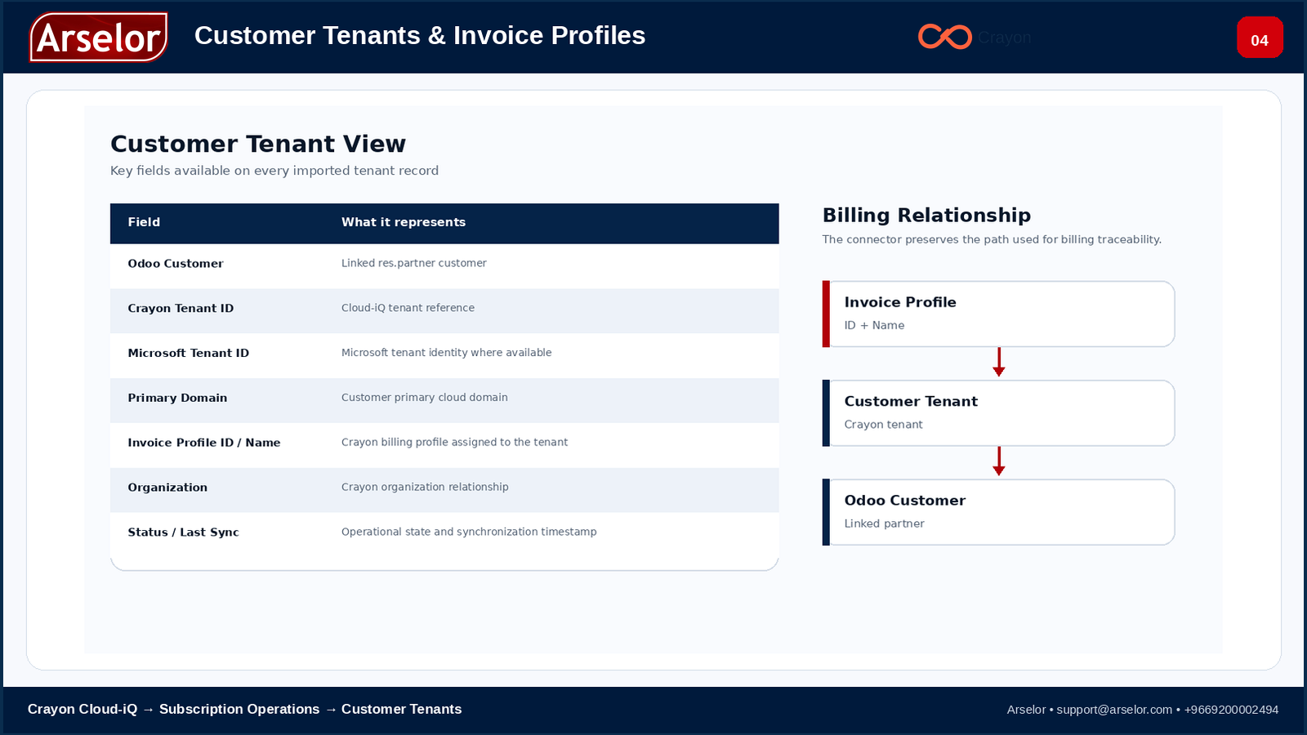Click "Cloud-iQ tenant reference" description
The height and width of the screenshot is (735, 1307).
pos(408,308)
